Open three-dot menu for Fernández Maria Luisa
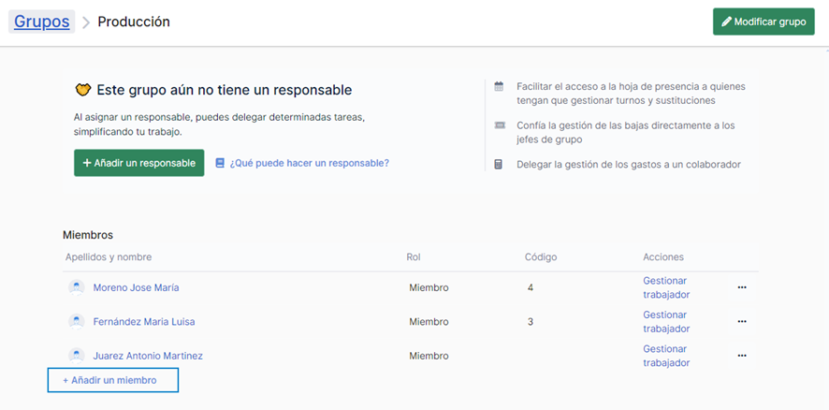Viewport: 829px width, 410px height. (x=742, y=321)
